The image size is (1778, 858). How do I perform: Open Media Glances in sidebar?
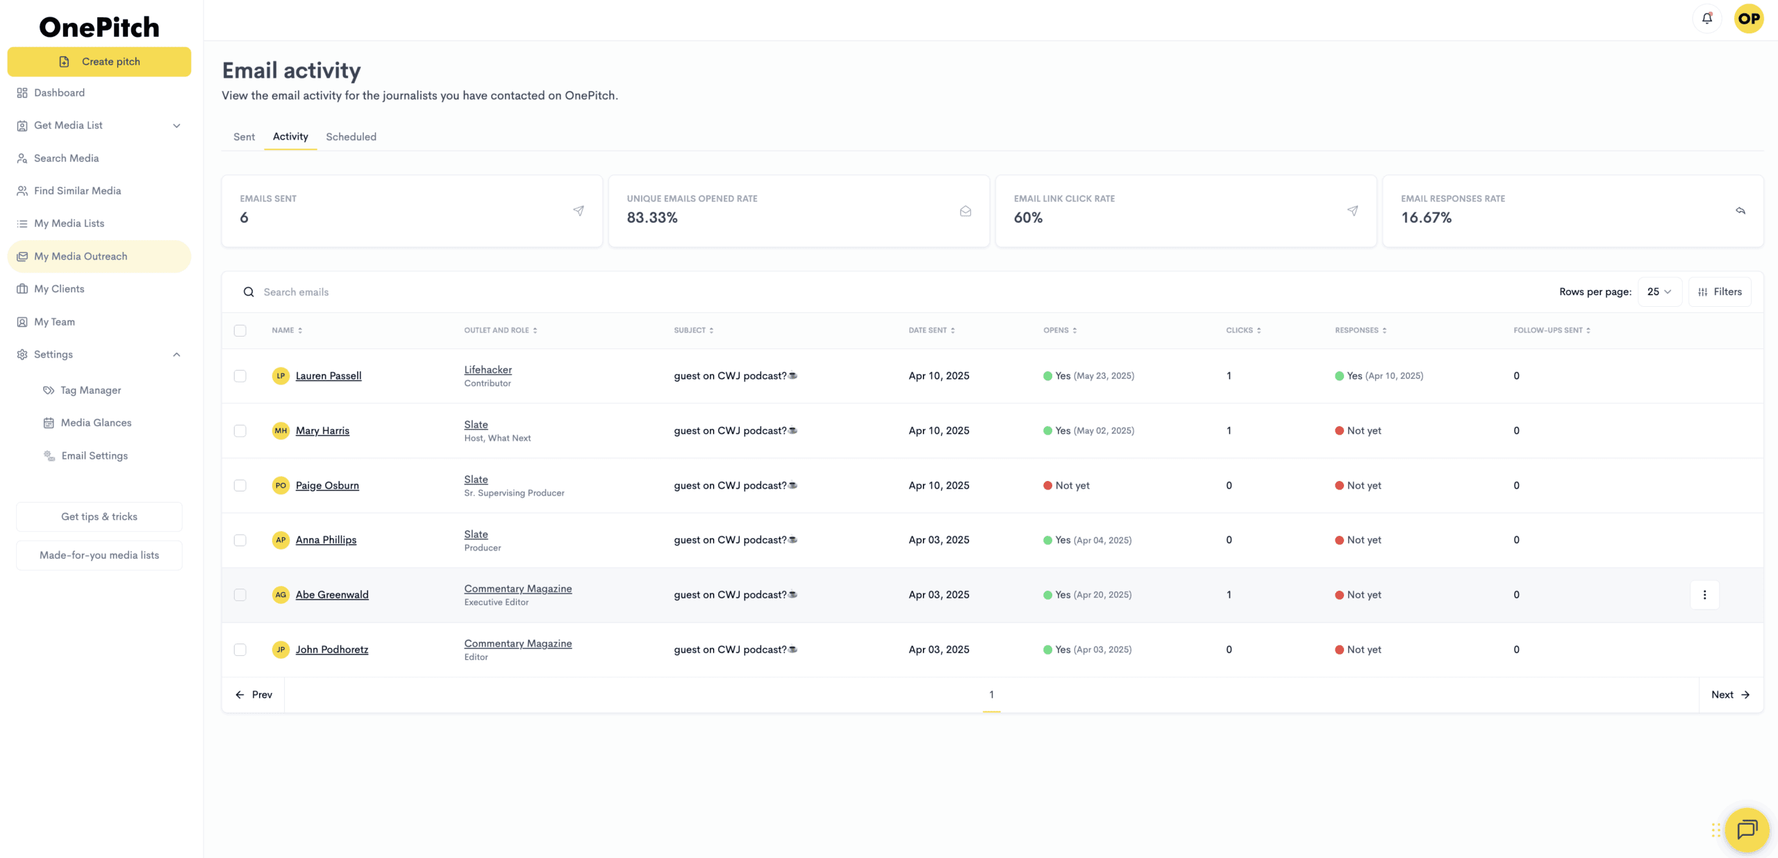click(96, 423)
